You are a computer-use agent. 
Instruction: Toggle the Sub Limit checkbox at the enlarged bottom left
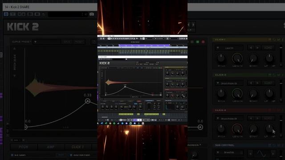tap(12, 155)
